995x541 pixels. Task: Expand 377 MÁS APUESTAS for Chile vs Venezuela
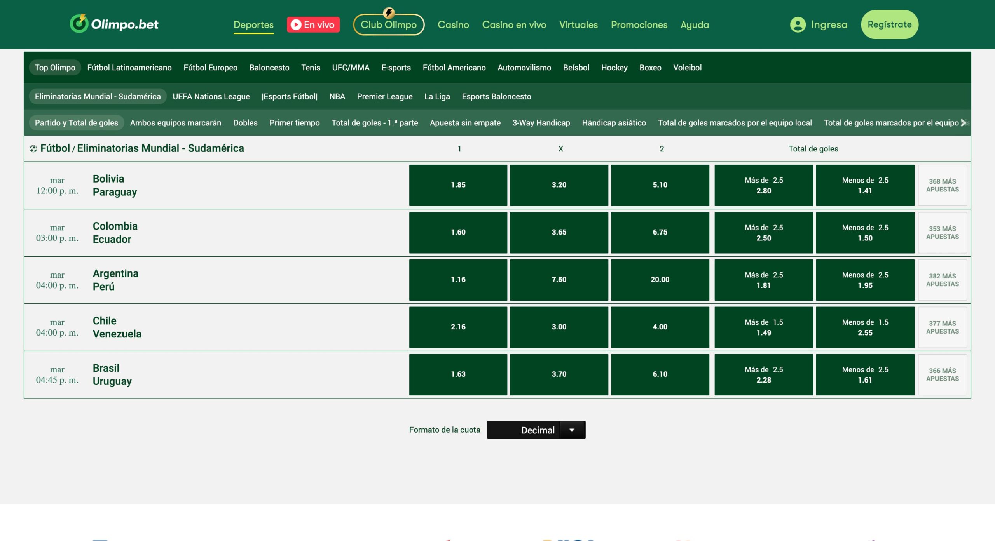click(x=942, y=327)
